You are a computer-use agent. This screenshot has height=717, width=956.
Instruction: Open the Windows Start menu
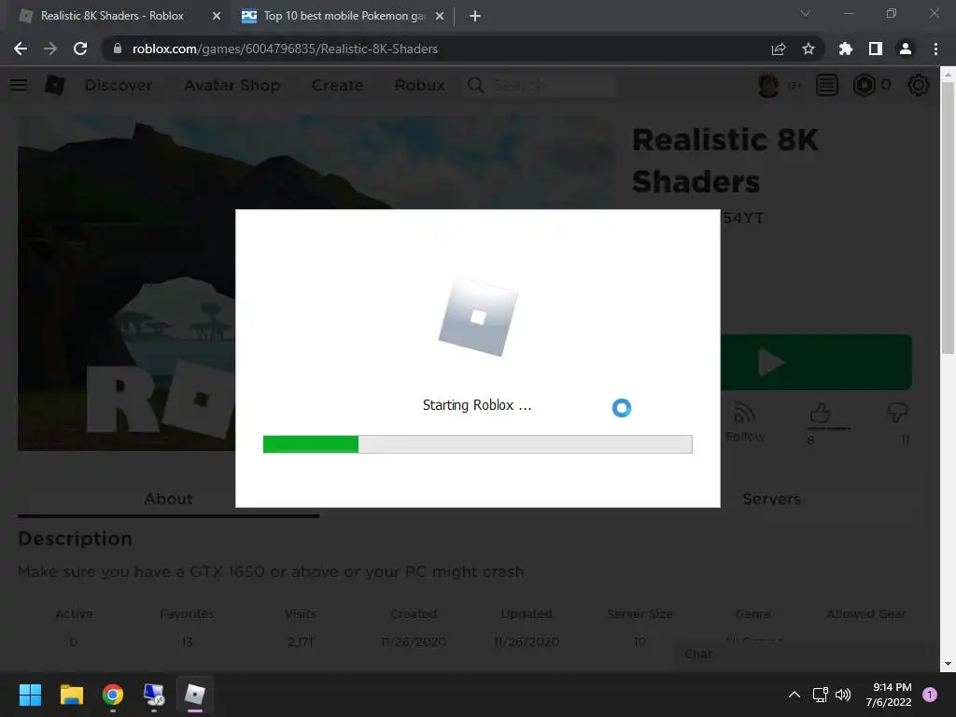pyautogui.click(x=30, y=695)
